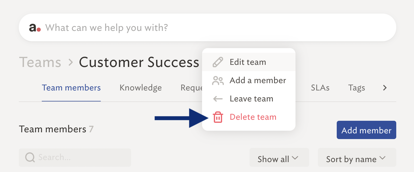414x172 pixels.
Task: Go back to Teams via breadcrumb
Action: pyautogui.click(x=40, y=62)
